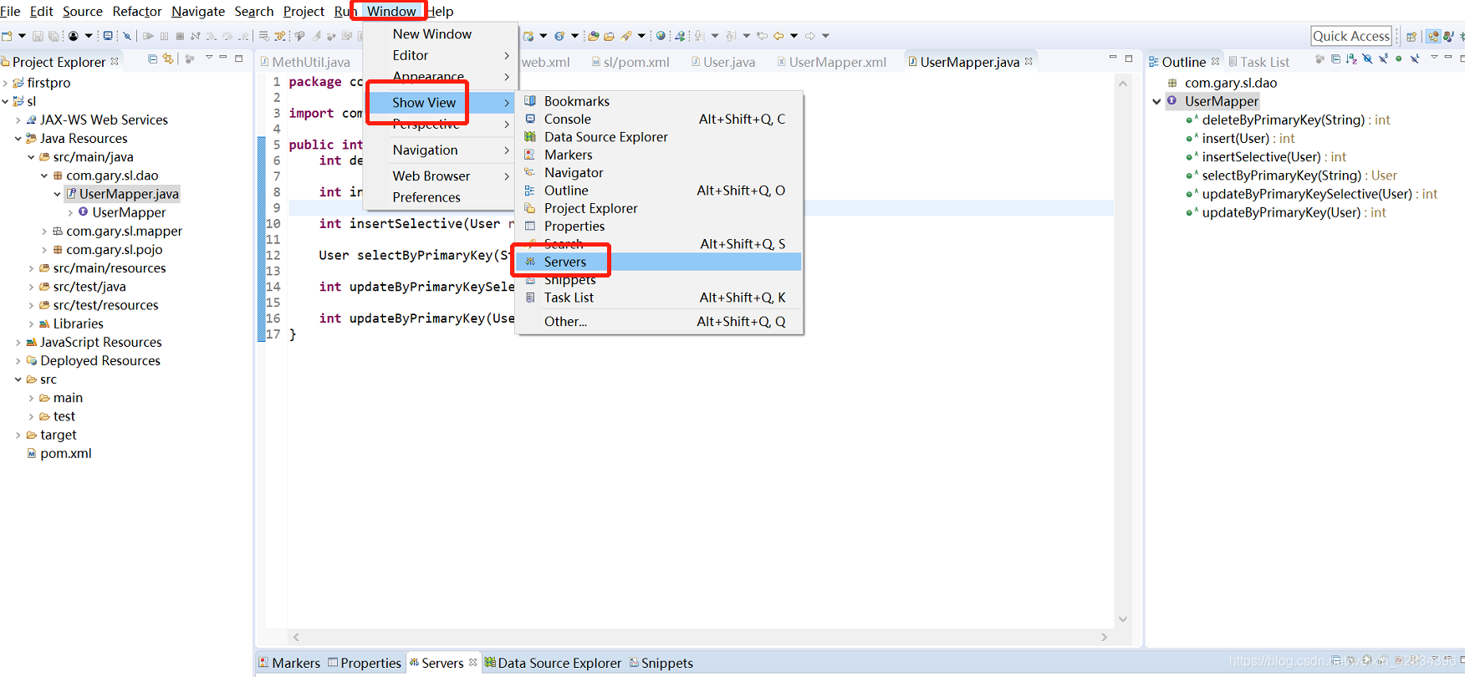Screen dimensions: 1465x677
Task: Select New Window menu entry
Action: 432,33
